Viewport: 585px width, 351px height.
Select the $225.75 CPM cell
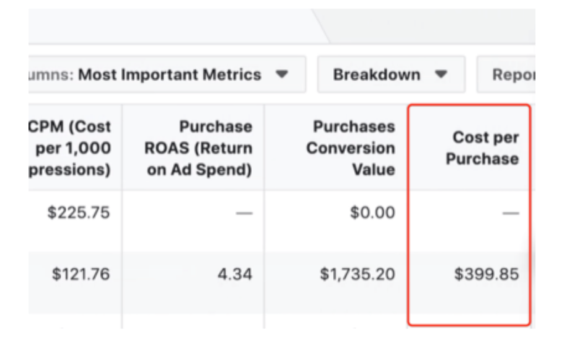[79, 213]
